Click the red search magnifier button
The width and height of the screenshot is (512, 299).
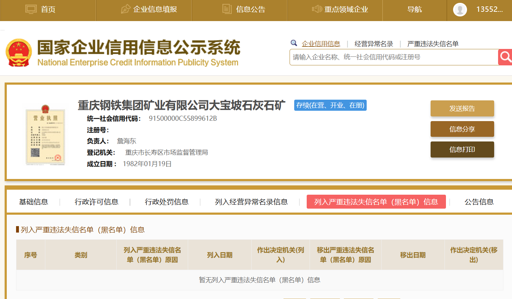(505, 57)
